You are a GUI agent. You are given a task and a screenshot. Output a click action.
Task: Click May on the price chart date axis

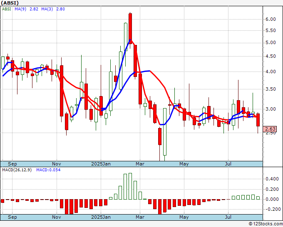point(184,164)
